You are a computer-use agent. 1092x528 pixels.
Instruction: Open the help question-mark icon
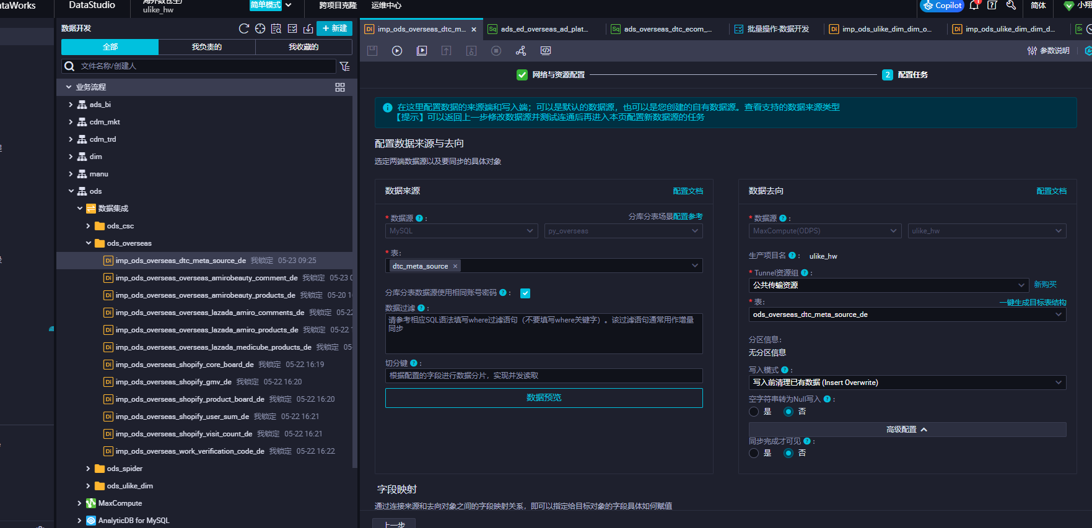[x=992, y=6]
